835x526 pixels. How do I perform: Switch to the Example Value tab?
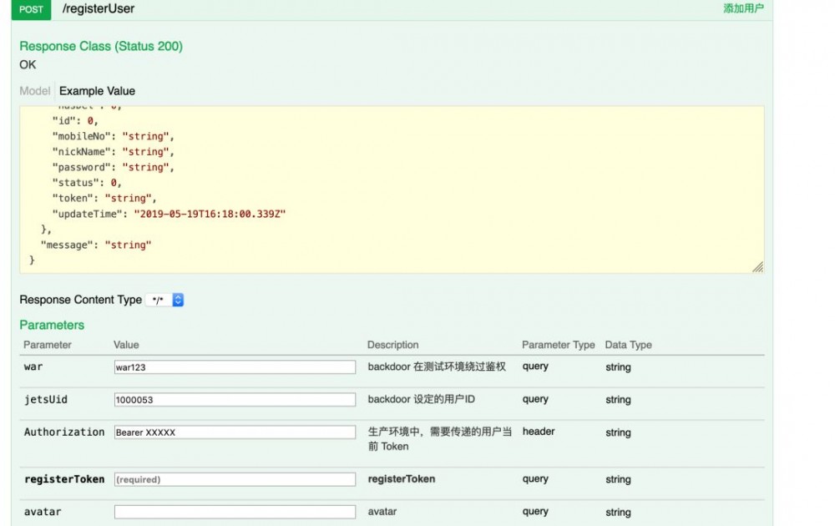click(x=97, y=91)
